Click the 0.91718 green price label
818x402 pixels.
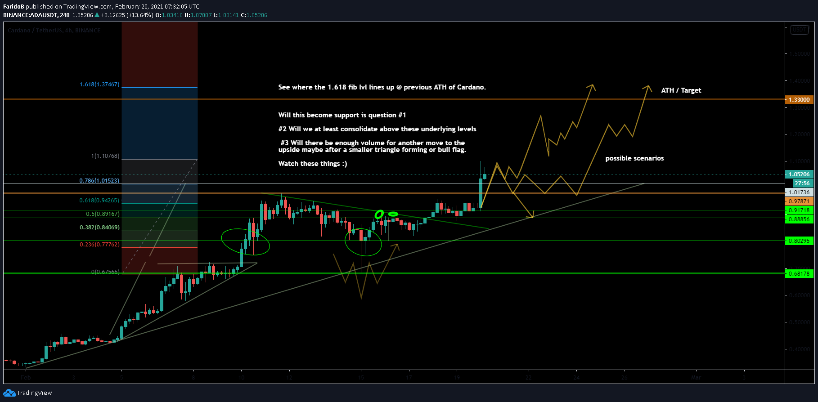[x=799, y=210]
